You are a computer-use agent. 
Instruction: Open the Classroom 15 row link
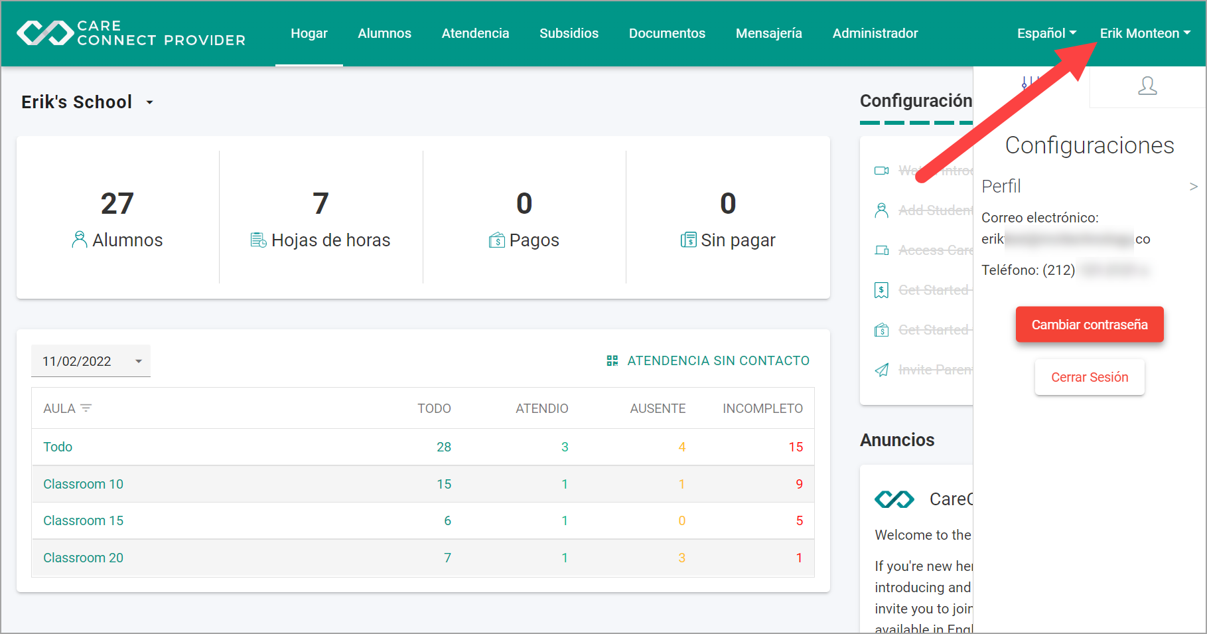(x=84, y=520)
